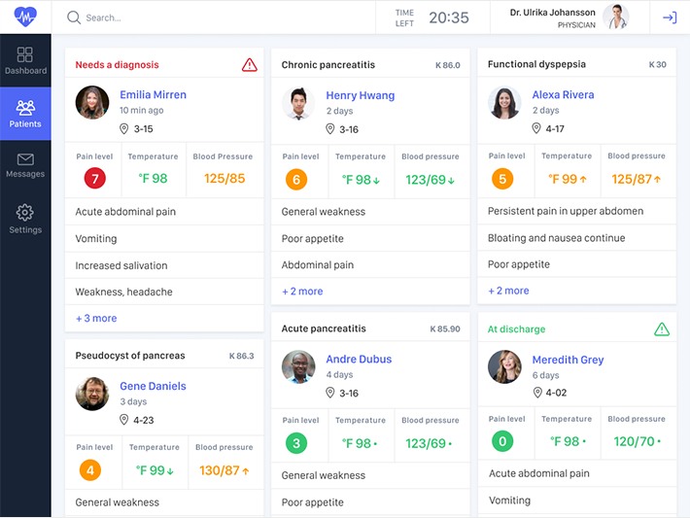Viewport: 690px width, 518px height.
Task: Click the 'At discharge' card heading
Action: click(517, 329)
